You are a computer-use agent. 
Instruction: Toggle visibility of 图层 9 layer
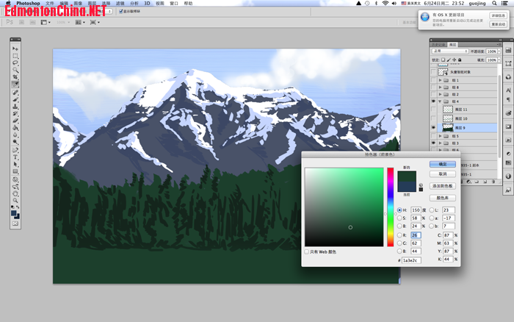pos(433,127)
